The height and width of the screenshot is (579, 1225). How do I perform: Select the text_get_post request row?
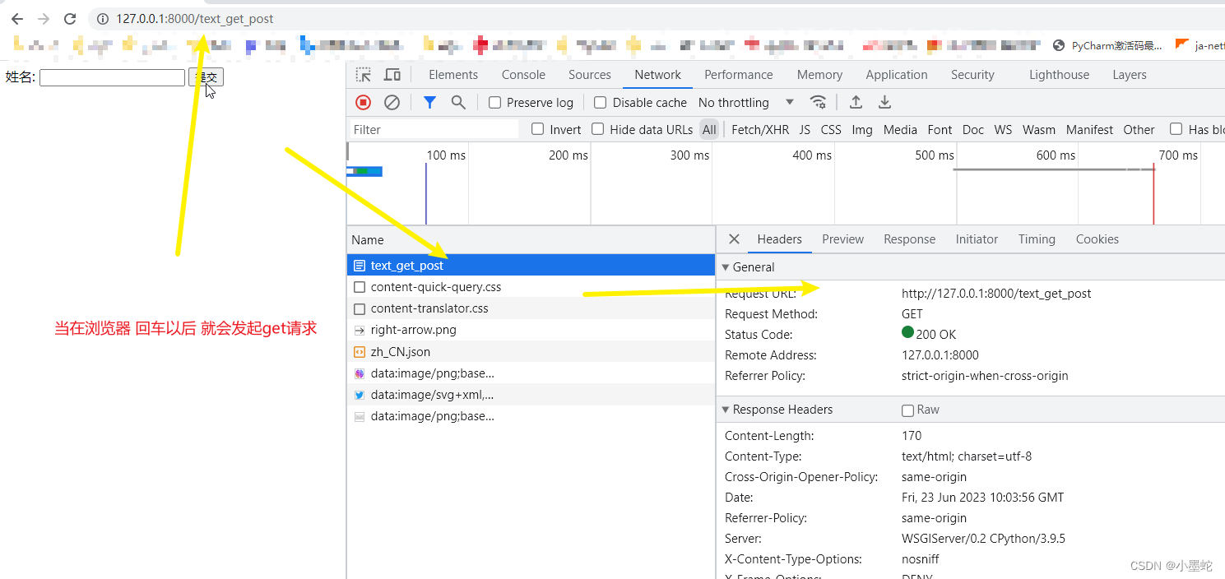tap(531, 266)
